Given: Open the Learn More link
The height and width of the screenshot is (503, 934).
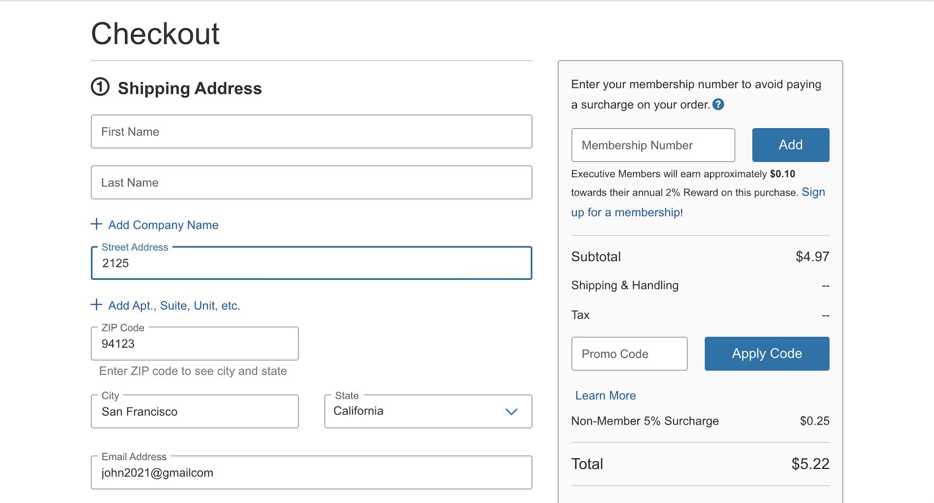Looking at the screenshot, I should click(605, 395).
